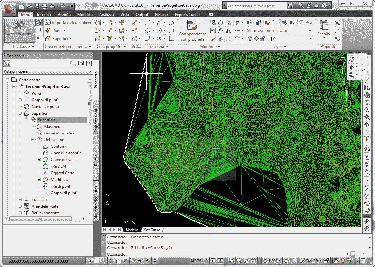Toggle polar tracking in status bar
The height and width of the screenshot is (267, 375).
pos(111,261)
